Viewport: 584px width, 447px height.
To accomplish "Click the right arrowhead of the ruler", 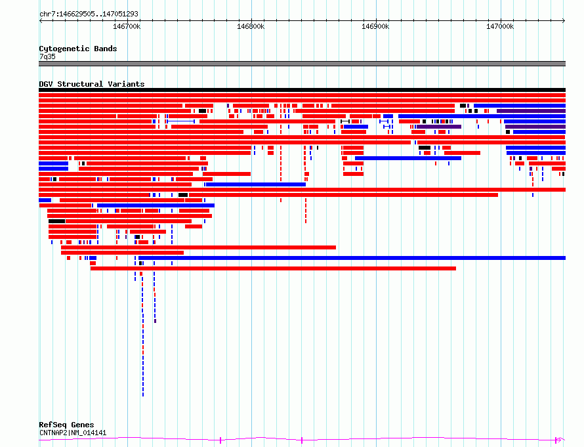I will (564, 21).
